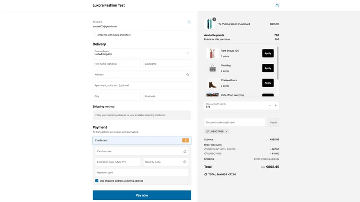Increase discount points with plus button
This screenshot has width=360, height=202.
[275, 105]
